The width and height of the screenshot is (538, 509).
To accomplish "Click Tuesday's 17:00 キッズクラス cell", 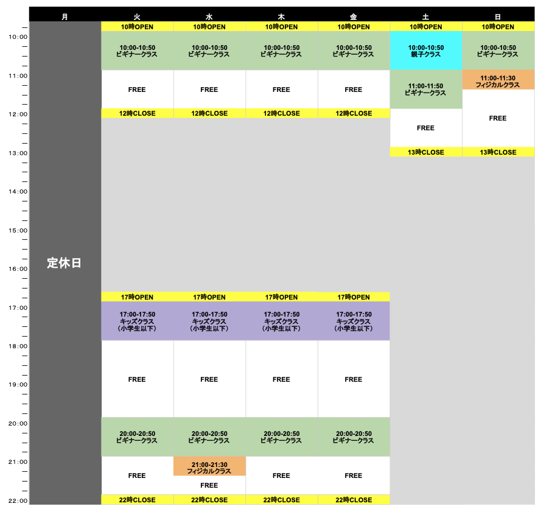I will (x=137, y=321).
